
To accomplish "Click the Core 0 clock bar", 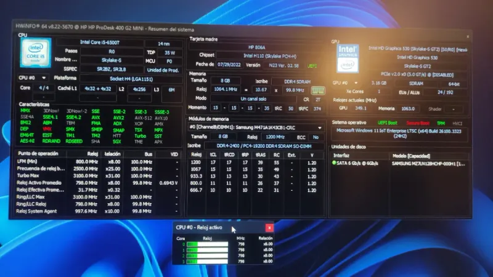I will pyautogui.click(x=207, y=244).
